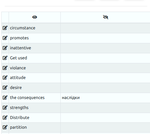Select the word 'inattentive'
The width and height of the screenshot is (150, 134).
click(21, 48)
